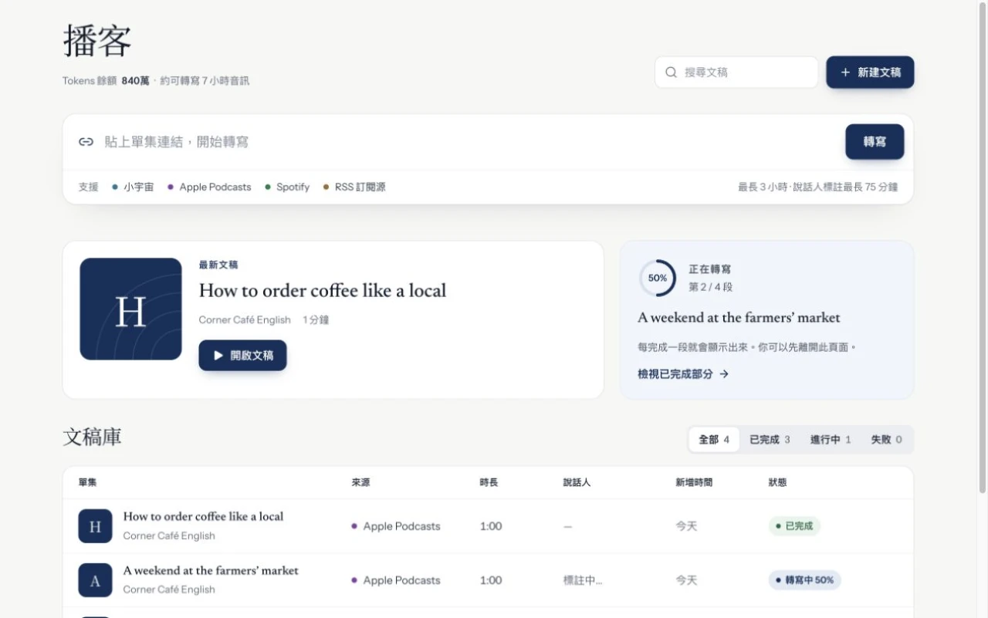Click the 單集 column header
988x618 pixels.
click(87, 483)
